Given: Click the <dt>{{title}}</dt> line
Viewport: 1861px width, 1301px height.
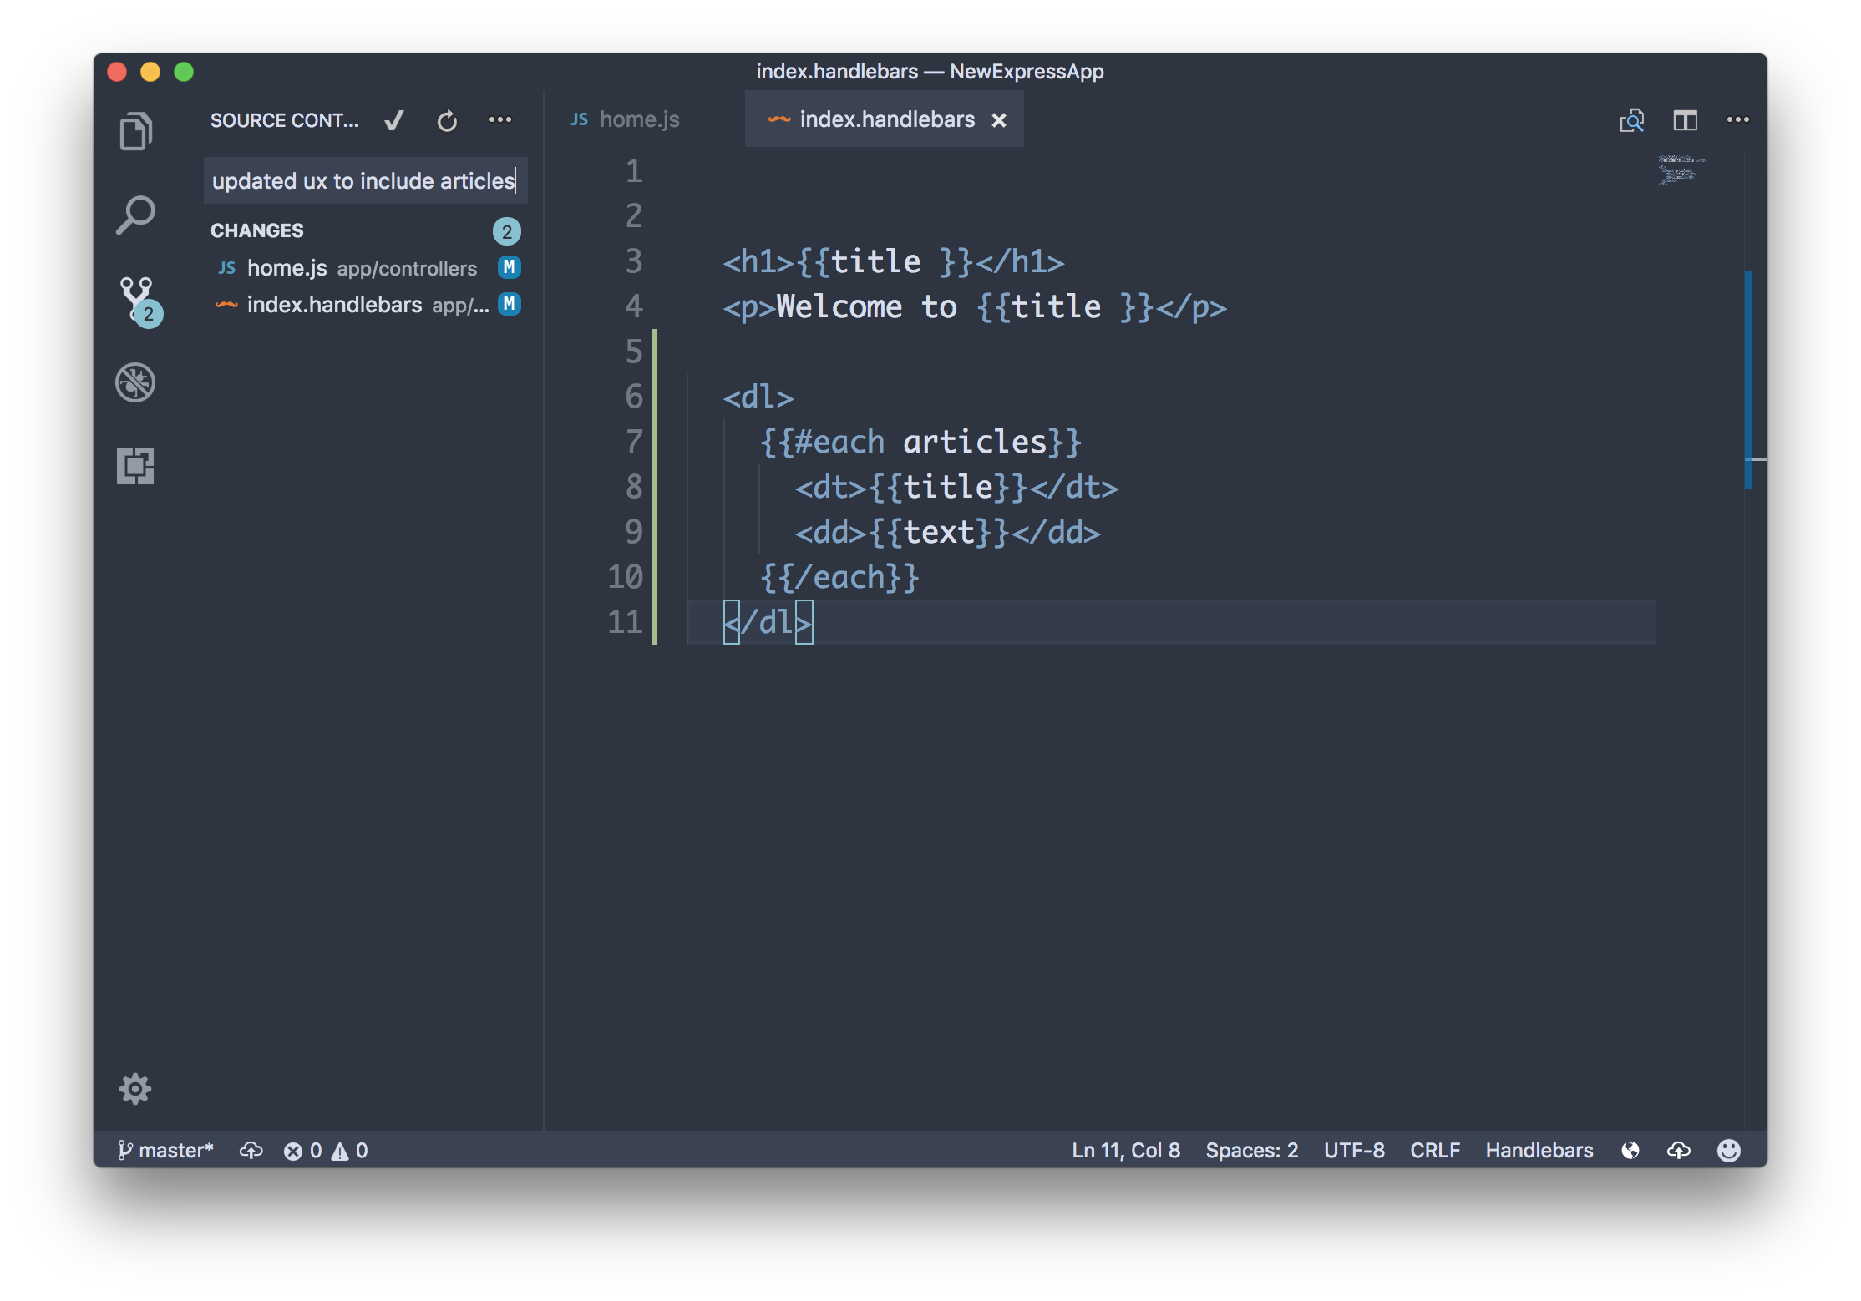Looking at the screenshot, I should 956,487.
